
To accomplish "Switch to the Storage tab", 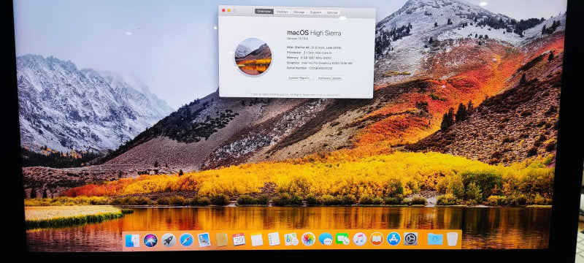I will [299, 12].
